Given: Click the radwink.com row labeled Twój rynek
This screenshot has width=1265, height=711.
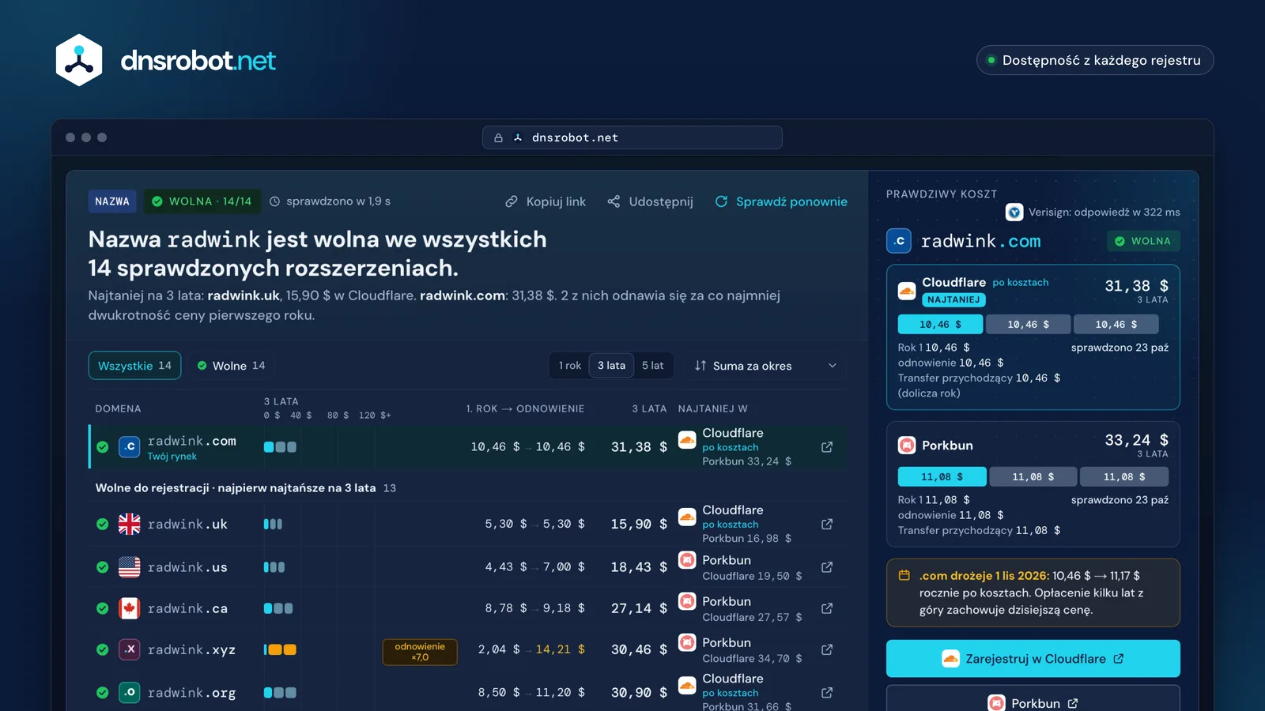Looking at the screenshot, I should (467, 447).
